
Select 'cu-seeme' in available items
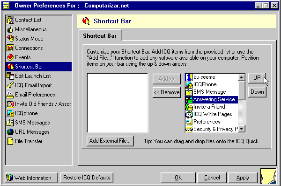212,77
